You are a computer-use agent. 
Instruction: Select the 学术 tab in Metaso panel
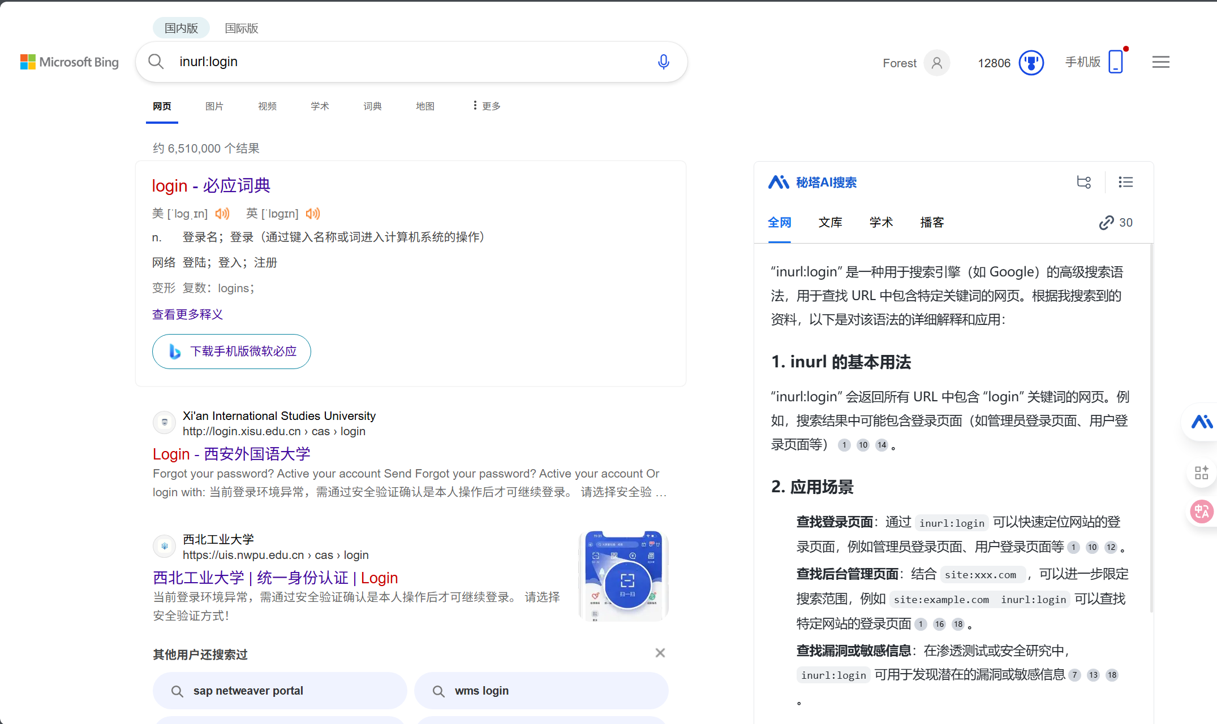tap(881, 223)
